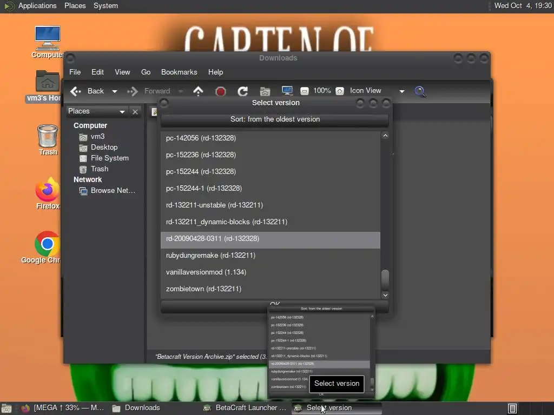Select version pc-142056 (rd-132328)
Image resolution: width=554 pixels, height=415 pixels.
click(x=271, y=138)
